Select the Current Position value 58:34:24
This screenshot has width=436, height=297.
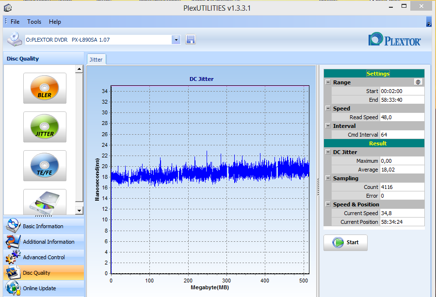click(402, 222)
